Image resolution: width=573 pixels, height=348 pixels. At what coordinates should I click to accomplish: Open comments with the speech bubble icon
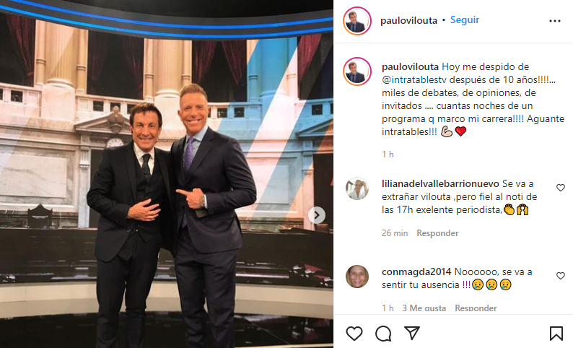coord(383,334)
